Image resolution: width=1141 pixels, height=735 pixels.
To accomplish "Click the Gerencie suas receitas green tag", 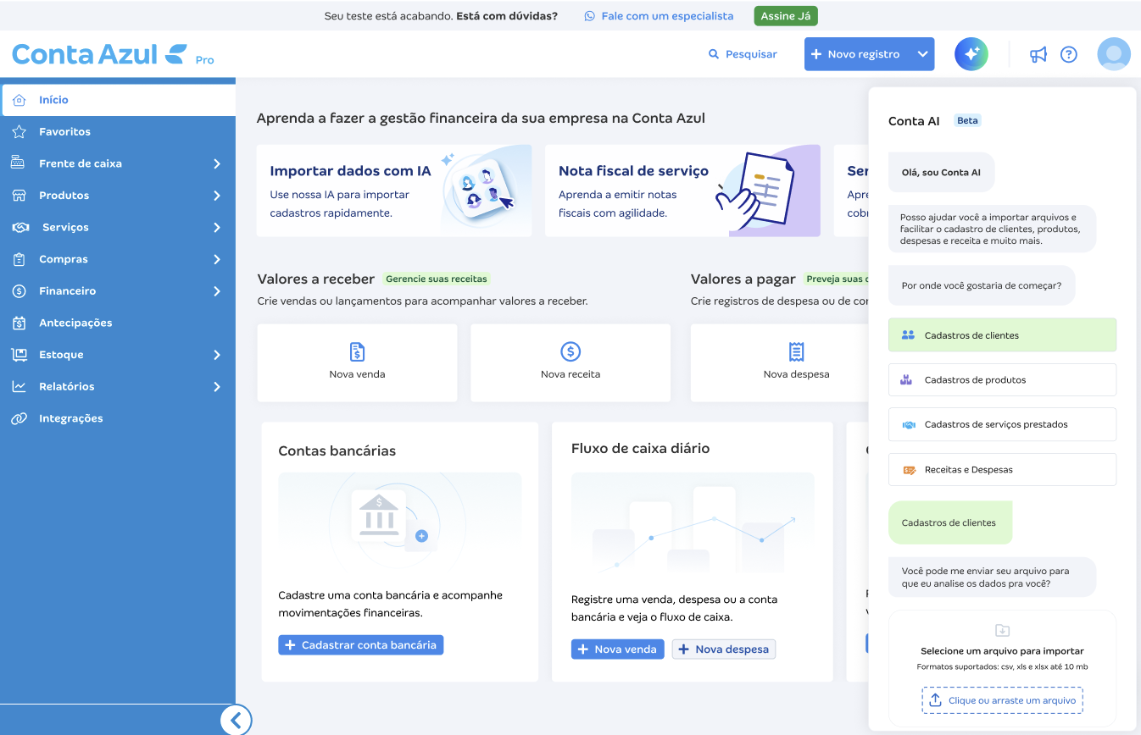I will point(437,279).
